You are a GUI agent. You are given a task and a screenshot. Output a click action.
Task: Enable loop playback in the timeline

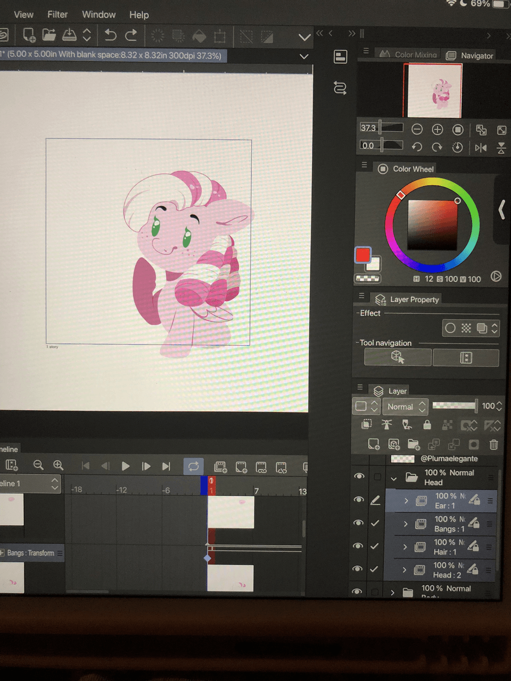[193, 466]
